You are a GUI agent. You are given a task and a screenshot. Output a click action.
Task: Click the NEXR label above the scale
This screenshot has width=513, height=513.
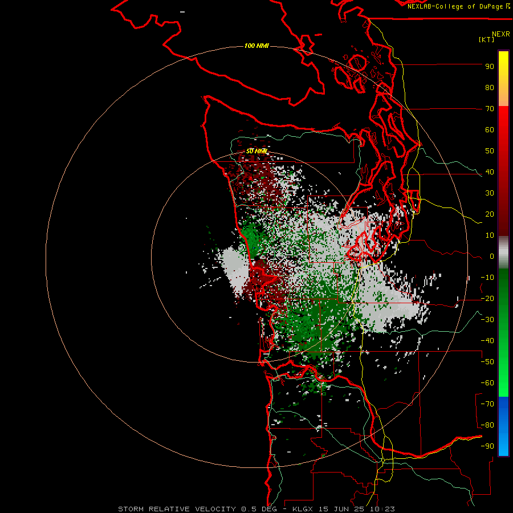tap(501, 34)
